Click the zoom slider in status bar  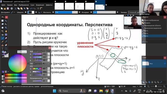click(x=156, y=86)
